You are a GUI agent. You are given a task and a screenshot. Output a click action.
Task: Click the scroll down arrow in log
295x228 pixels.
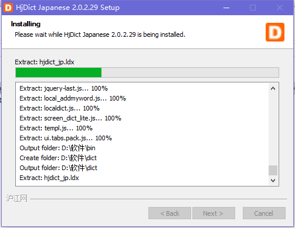point(273,181)
